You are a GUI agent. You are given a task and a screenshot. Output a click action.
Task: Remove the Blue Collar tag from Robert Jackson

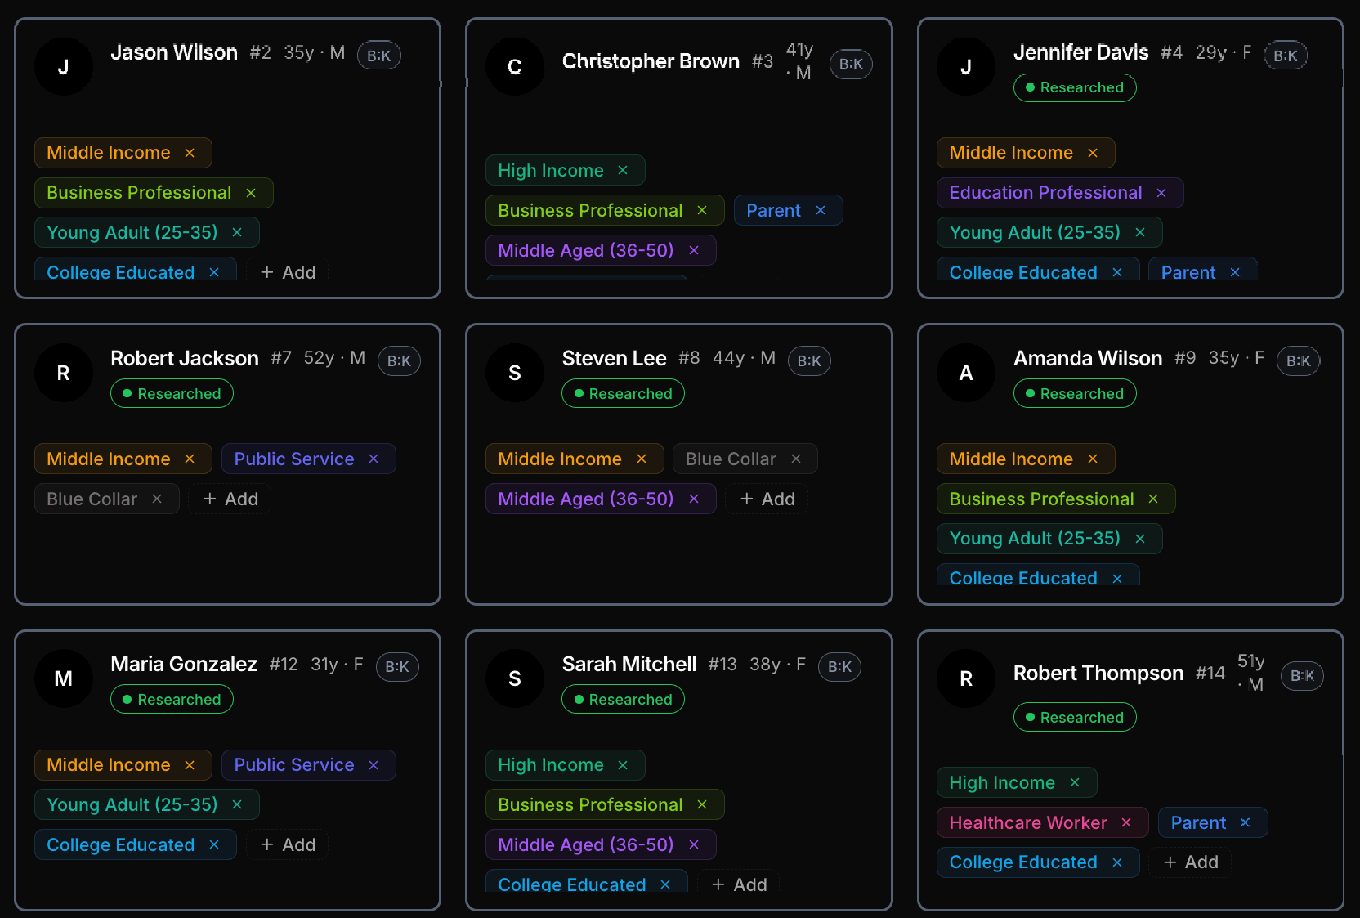(x=158, y=499)
